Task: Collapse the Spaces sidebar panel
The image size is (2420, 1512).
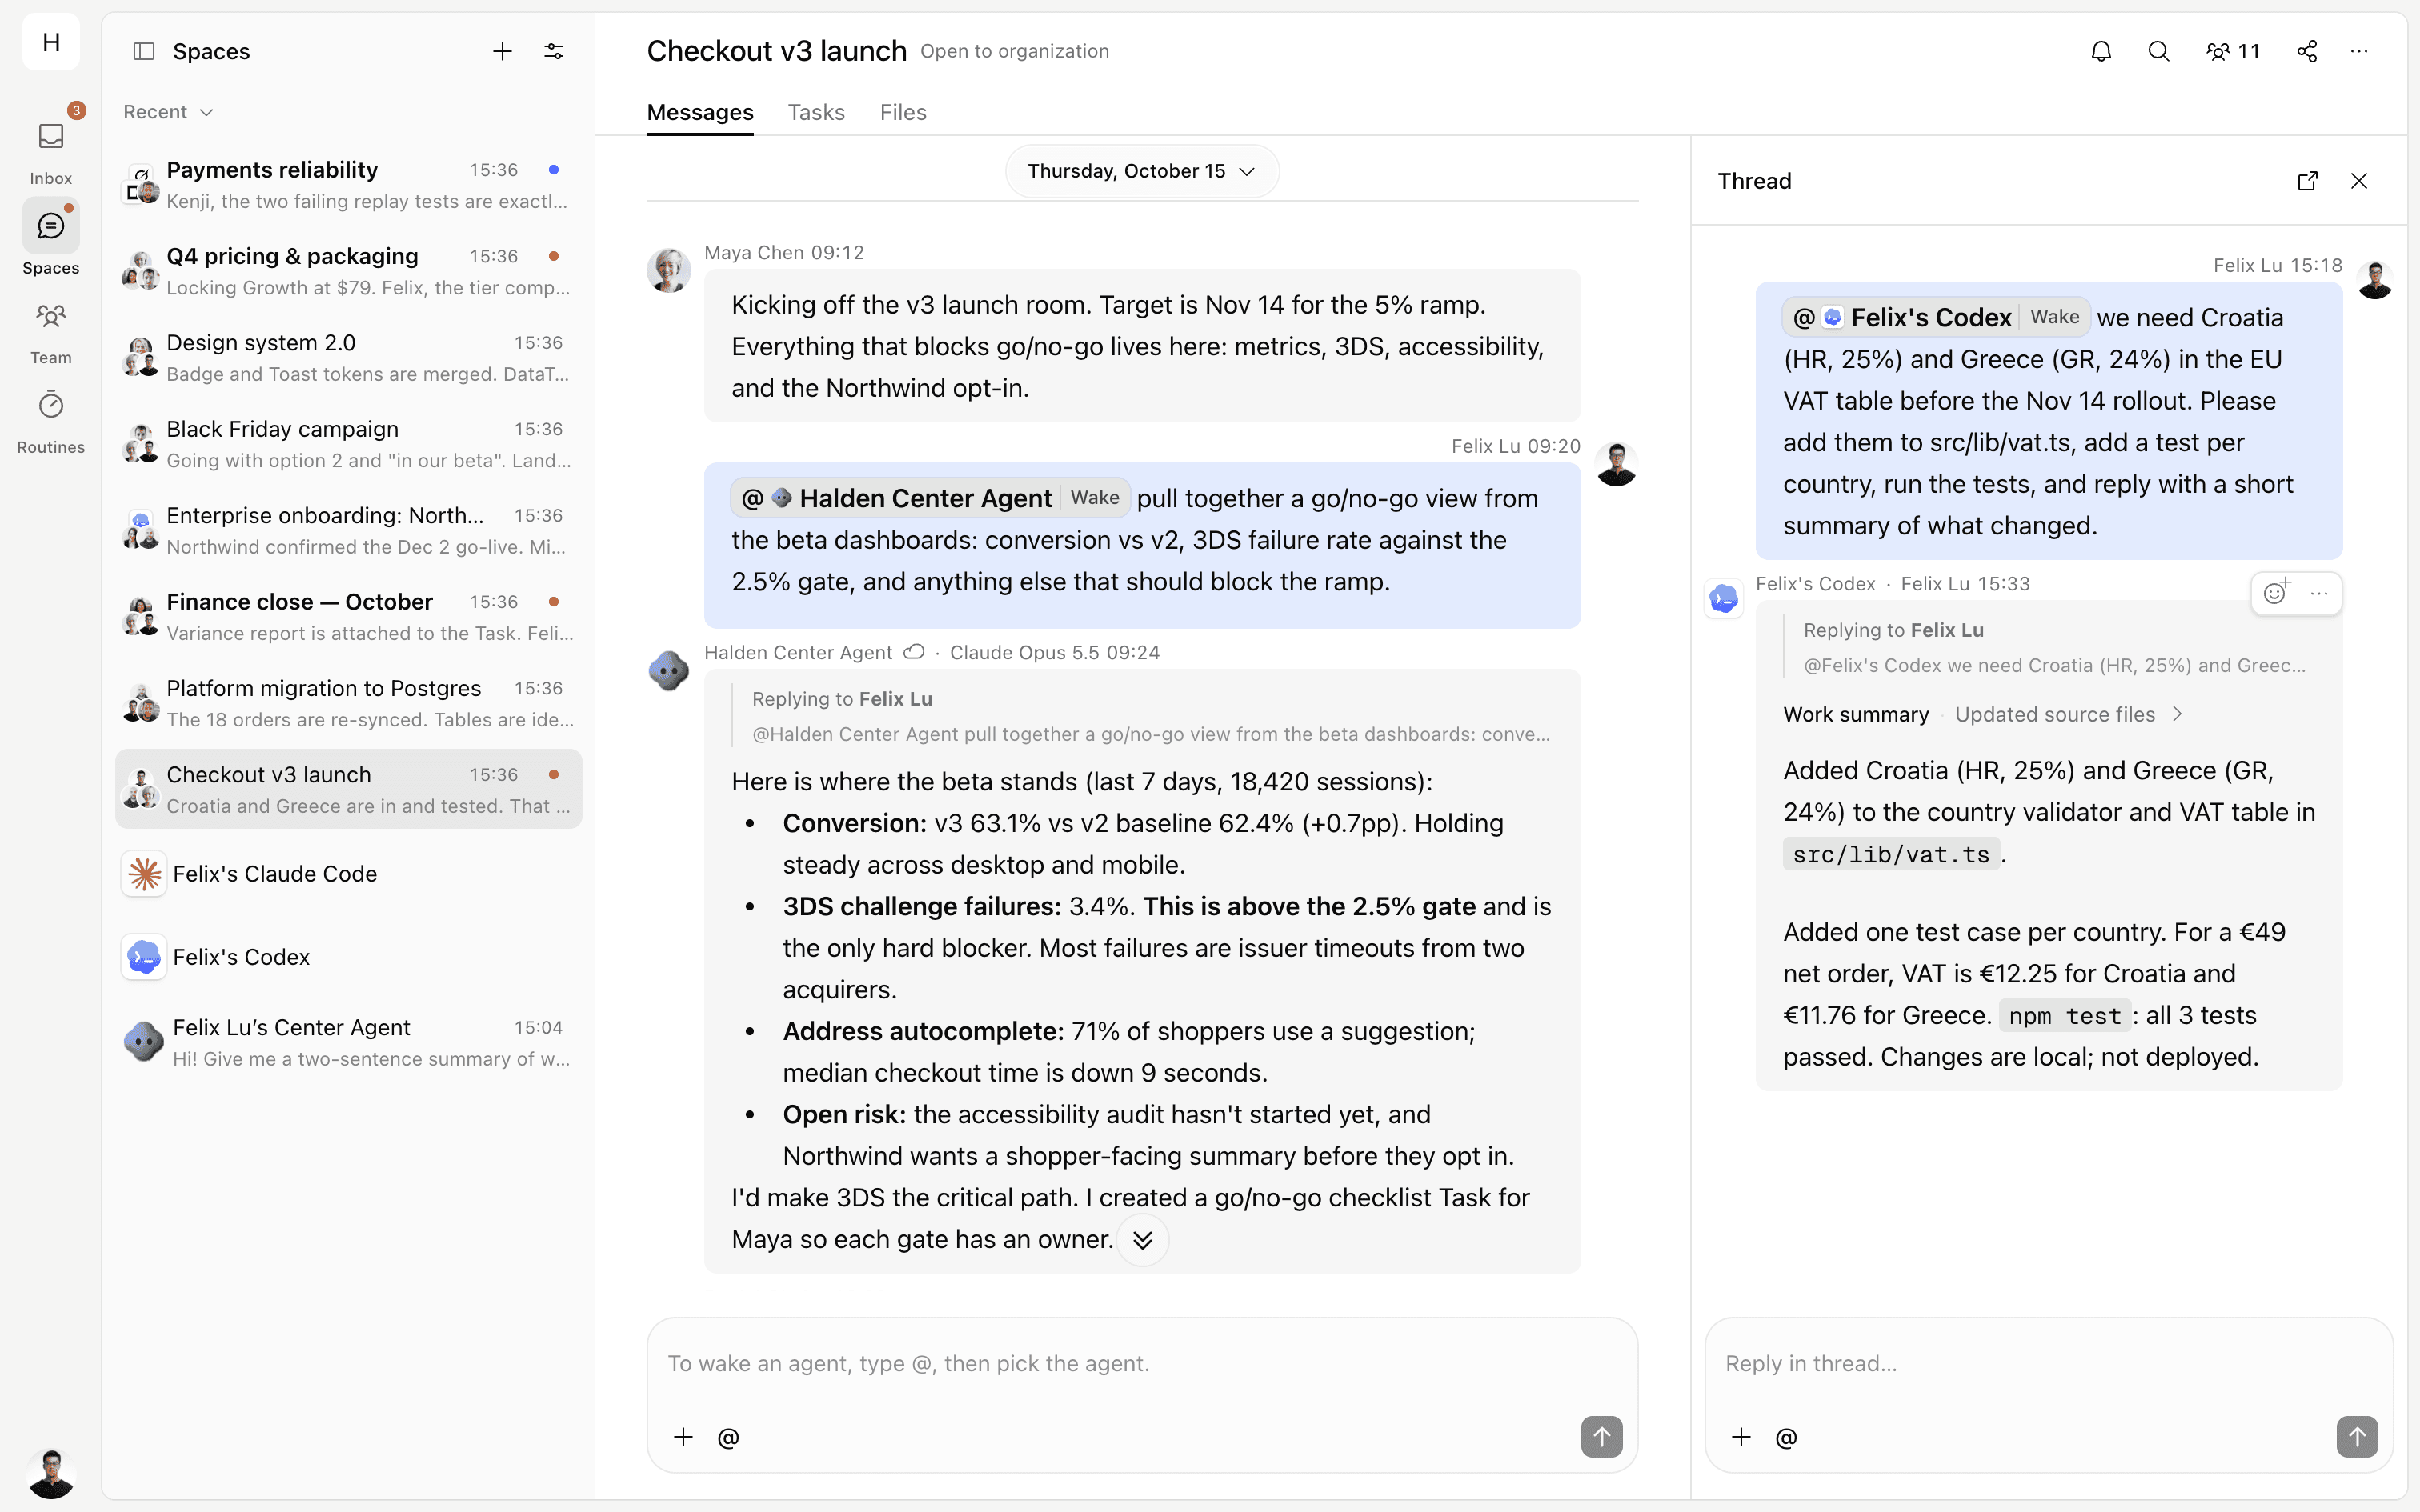Action: (x=144, y=51)
